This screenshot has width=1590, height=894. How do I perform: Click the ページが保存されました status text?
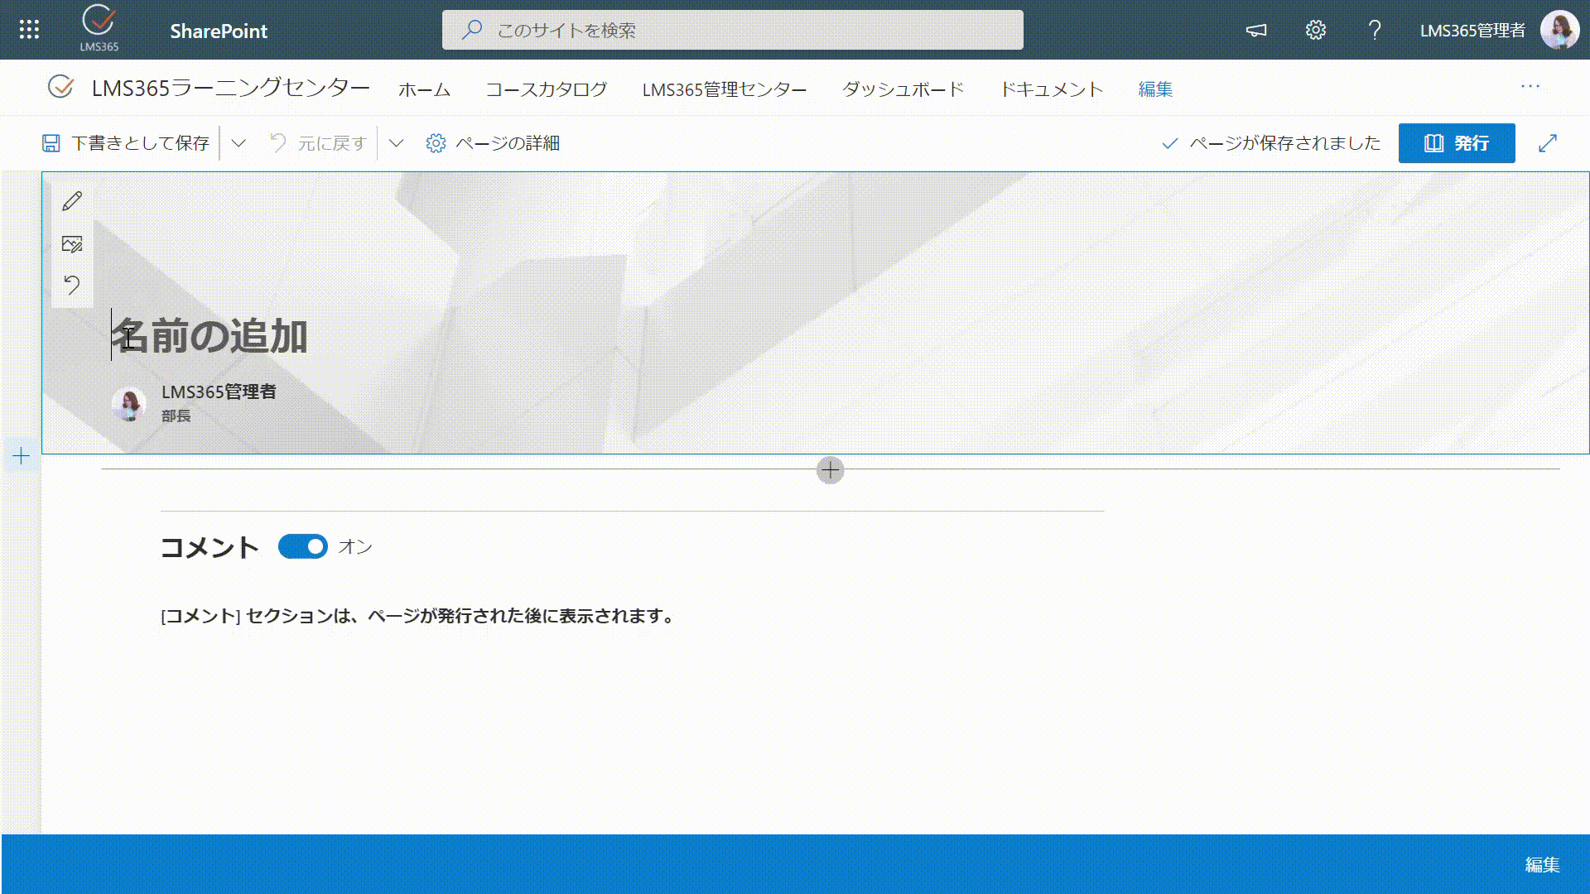coord(1284,143)
